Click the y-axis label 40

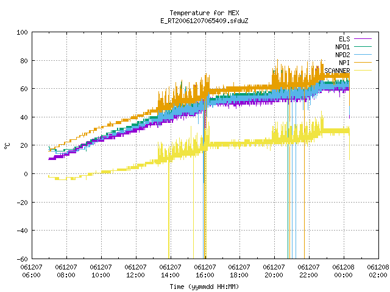[24, 117]
